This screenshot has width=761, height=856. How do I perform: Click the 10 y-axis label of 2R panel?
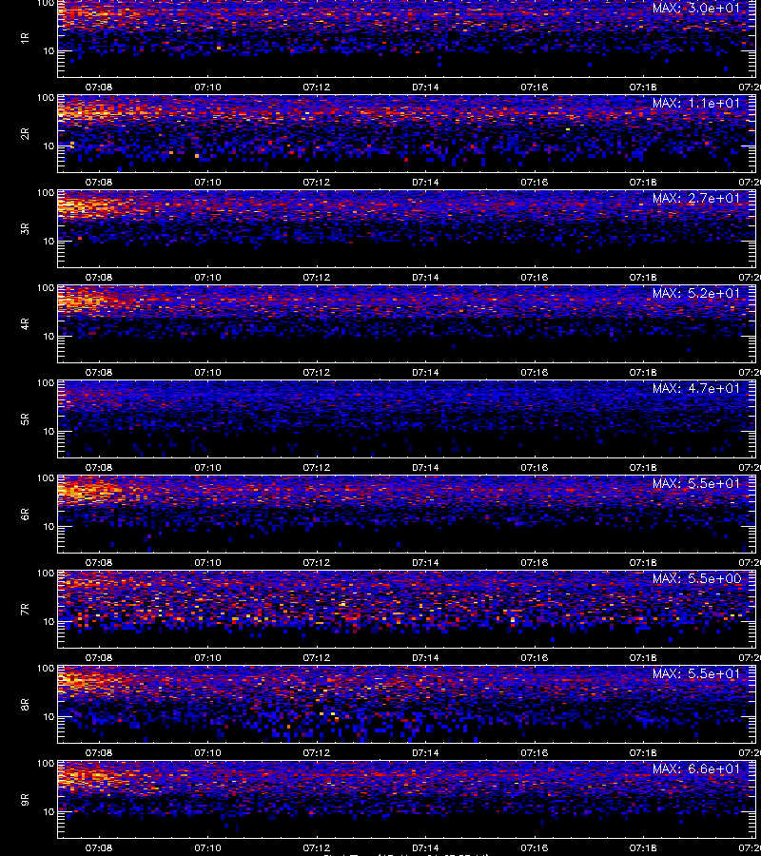tap(49, 146)
